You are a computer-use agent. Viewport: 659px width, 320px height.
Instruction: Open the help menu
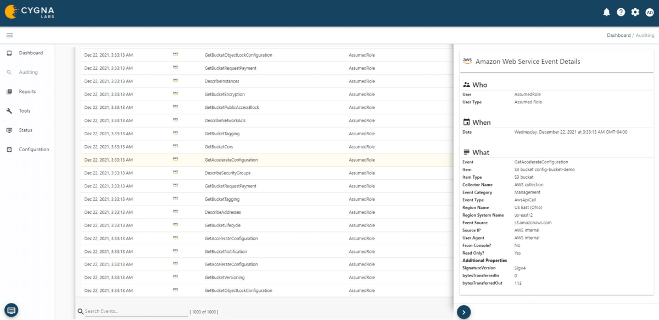pos(621,12)
